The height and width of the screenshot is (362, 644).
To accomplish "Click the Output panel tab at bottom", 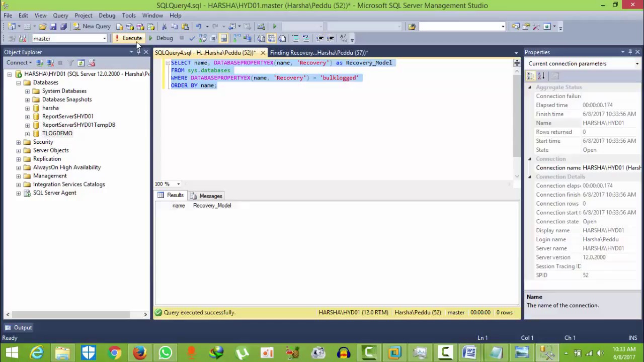I will click(19, 327).
